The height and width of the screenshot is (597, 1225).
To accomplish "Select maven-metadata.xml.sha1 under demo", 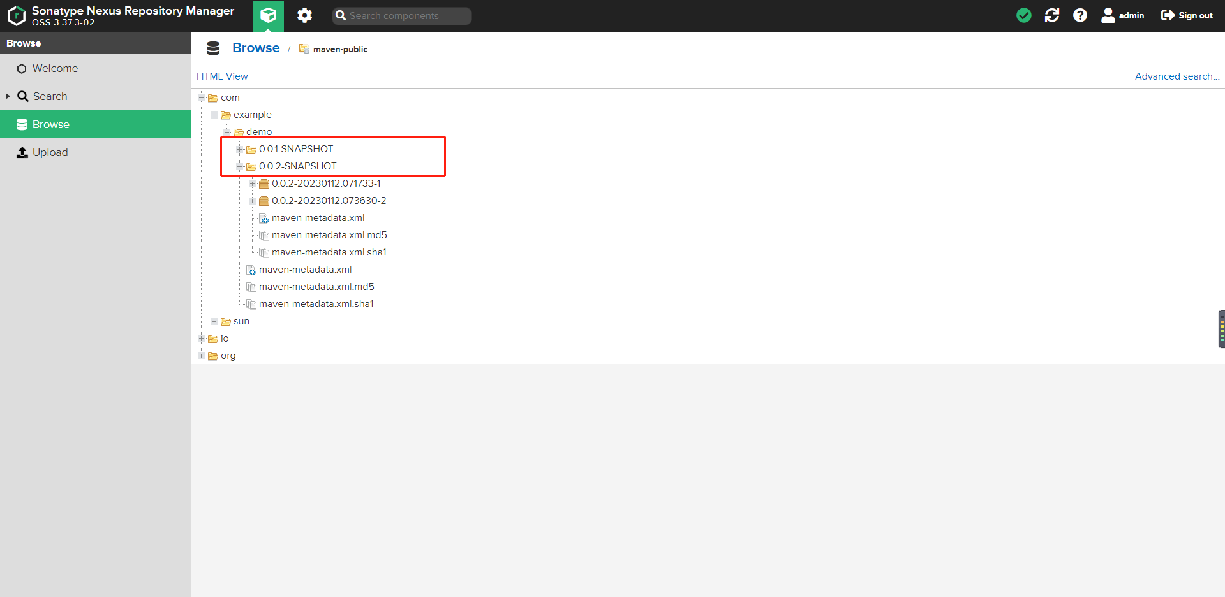I will point(316,304).
